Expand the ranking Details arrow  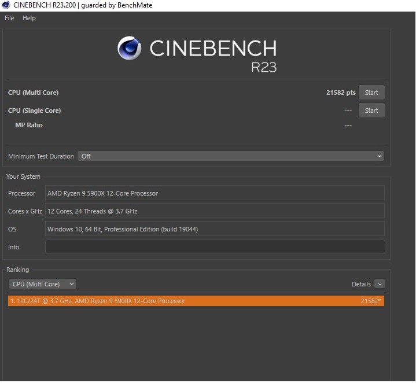(x=380, y=284)
